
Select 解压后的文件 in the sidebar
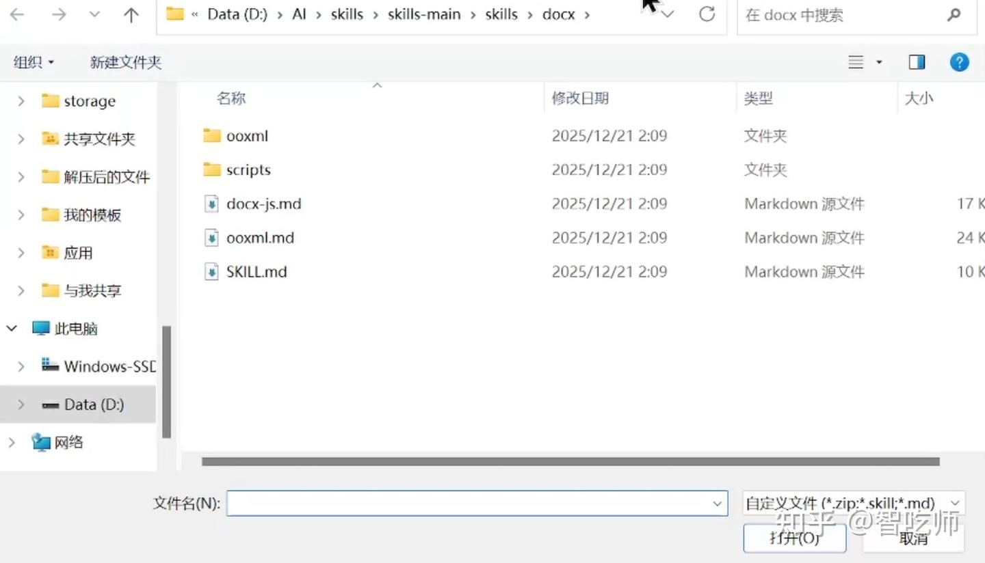pyautogui.click(x=95, y=177)
